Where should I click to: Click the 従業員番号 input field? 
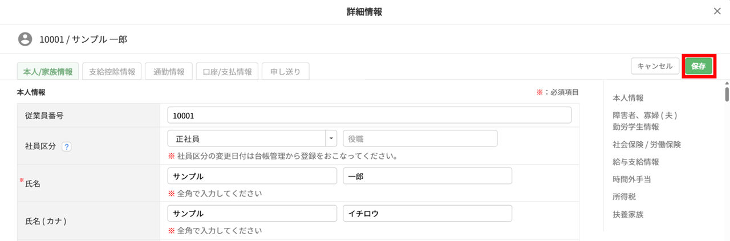coord(369,115)
